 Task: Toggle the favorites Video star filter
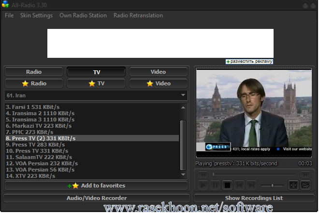(x=158, y=83)
